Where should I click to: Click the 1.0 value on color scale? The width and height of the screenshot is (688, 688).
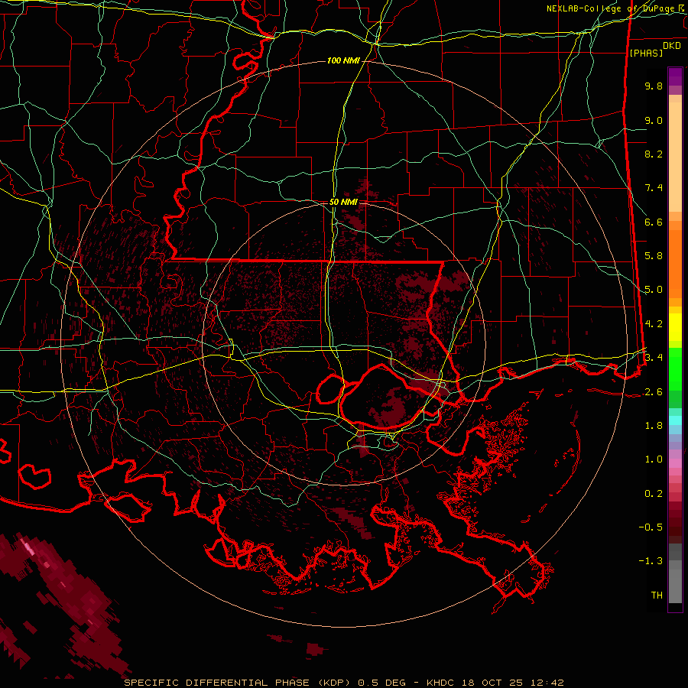[x=654, y=459]
